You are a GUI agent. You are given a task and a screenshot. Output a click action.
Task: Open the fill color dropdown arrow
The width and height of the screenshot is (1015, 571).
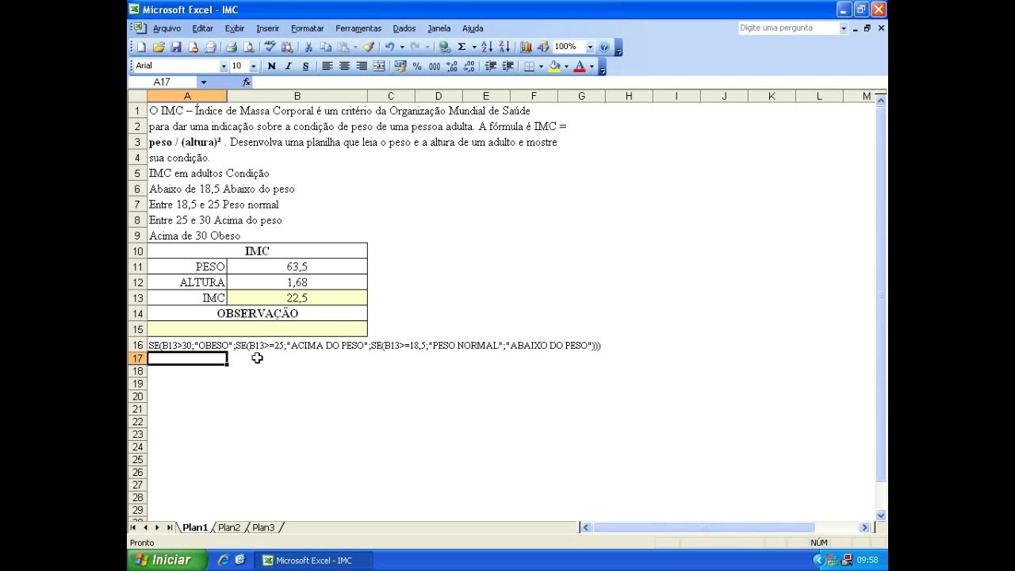pyautogui.click(x=566, y=66)
